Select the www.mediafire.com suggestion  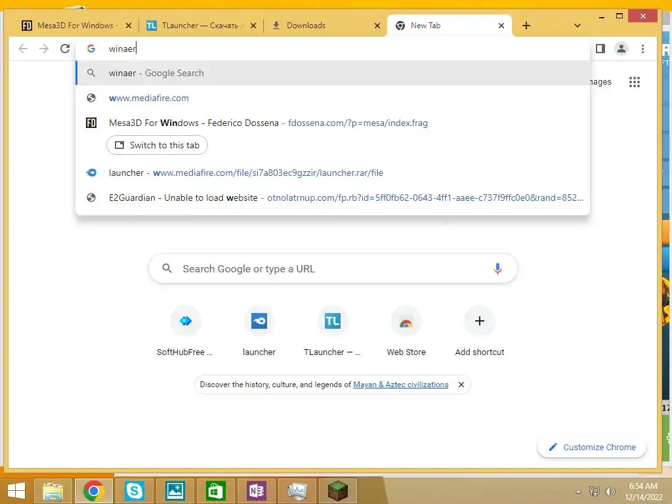point(333,98)
